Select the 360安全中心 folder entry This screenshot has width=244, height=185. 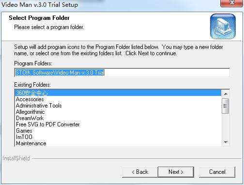click(118, 93)
